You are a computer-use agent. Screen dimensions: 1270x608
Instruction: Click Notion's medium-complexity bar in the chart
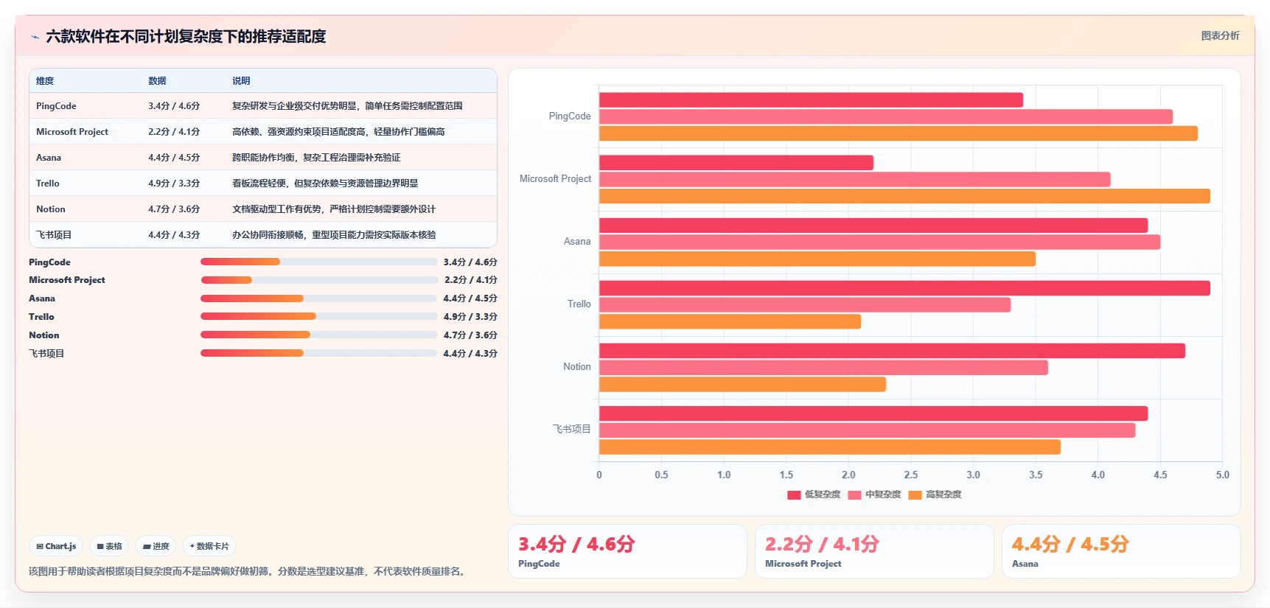pos(823,368)
